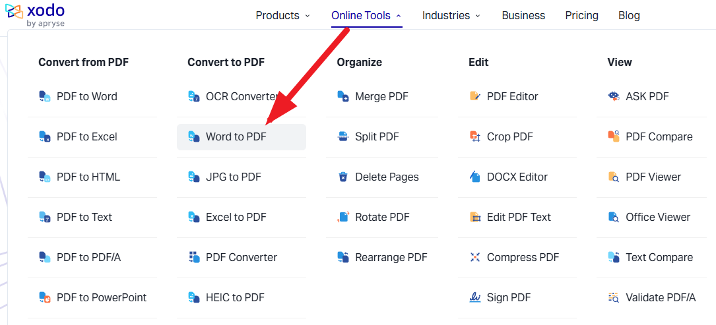Click the HEIC to PDF icon
This screenshot has height=325, width=716.
(194, 297)
